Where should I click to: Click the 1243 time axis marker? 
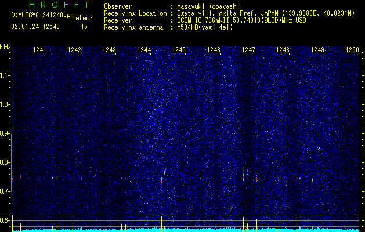coord(109,49)
